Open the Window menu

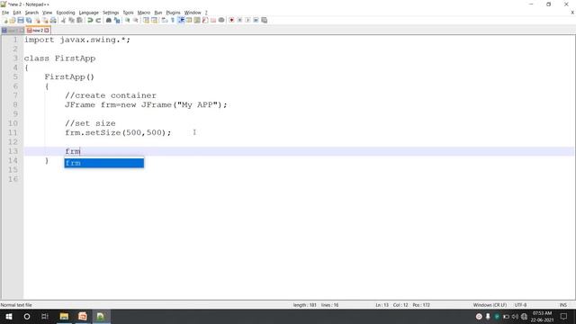coord(193,13)
